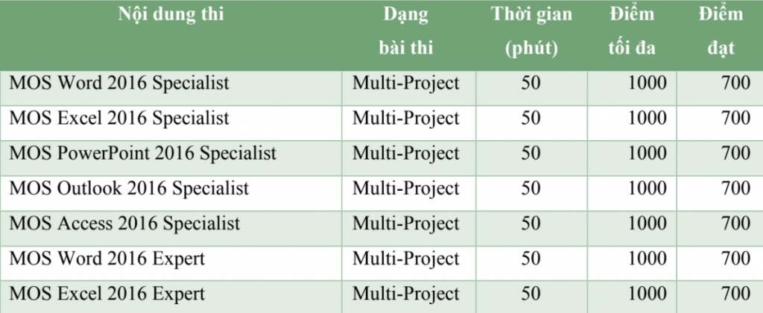
Task: Click the 50-minute cell for PowerPoint Specialist
Action: click(x=531, y=154)
